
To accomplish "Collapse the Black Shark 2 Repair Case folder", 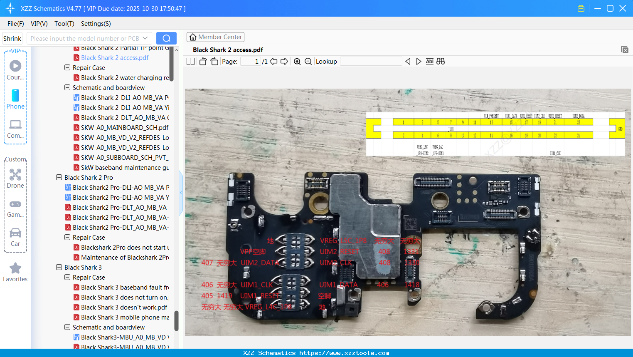I will (67, 67).
